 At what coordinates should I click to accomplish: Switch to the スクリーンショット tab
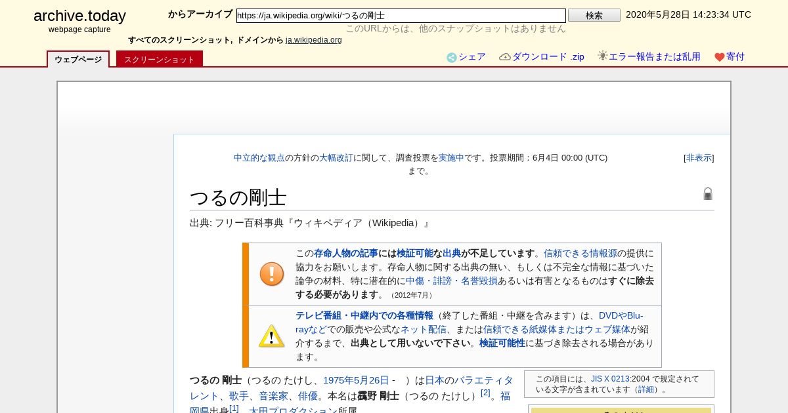pyautogui.click(x=160, y=60)
